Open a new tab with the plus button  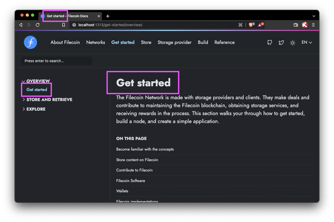coord(108,16)
